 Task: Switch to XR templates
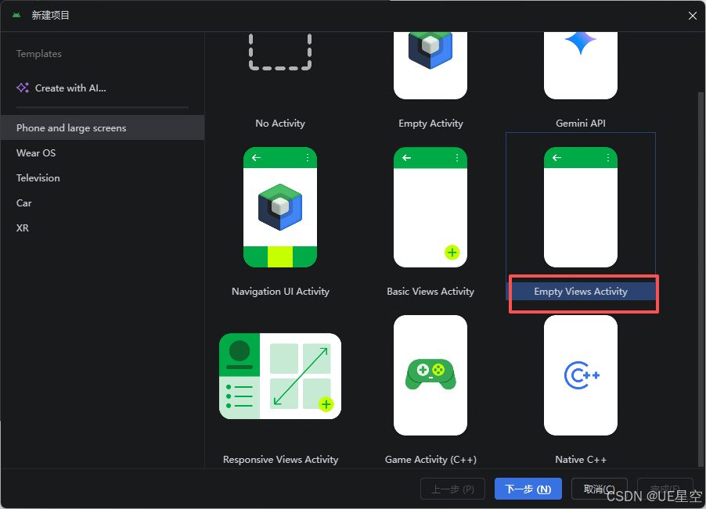pos(103,228)
